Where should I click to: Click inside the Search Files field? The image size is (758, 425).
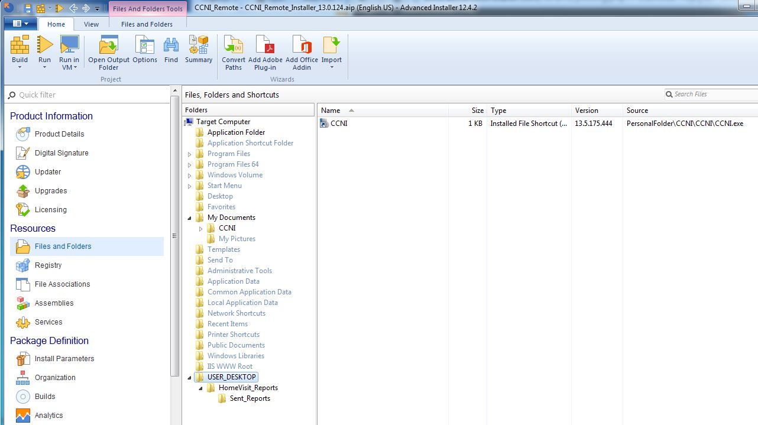710,94
